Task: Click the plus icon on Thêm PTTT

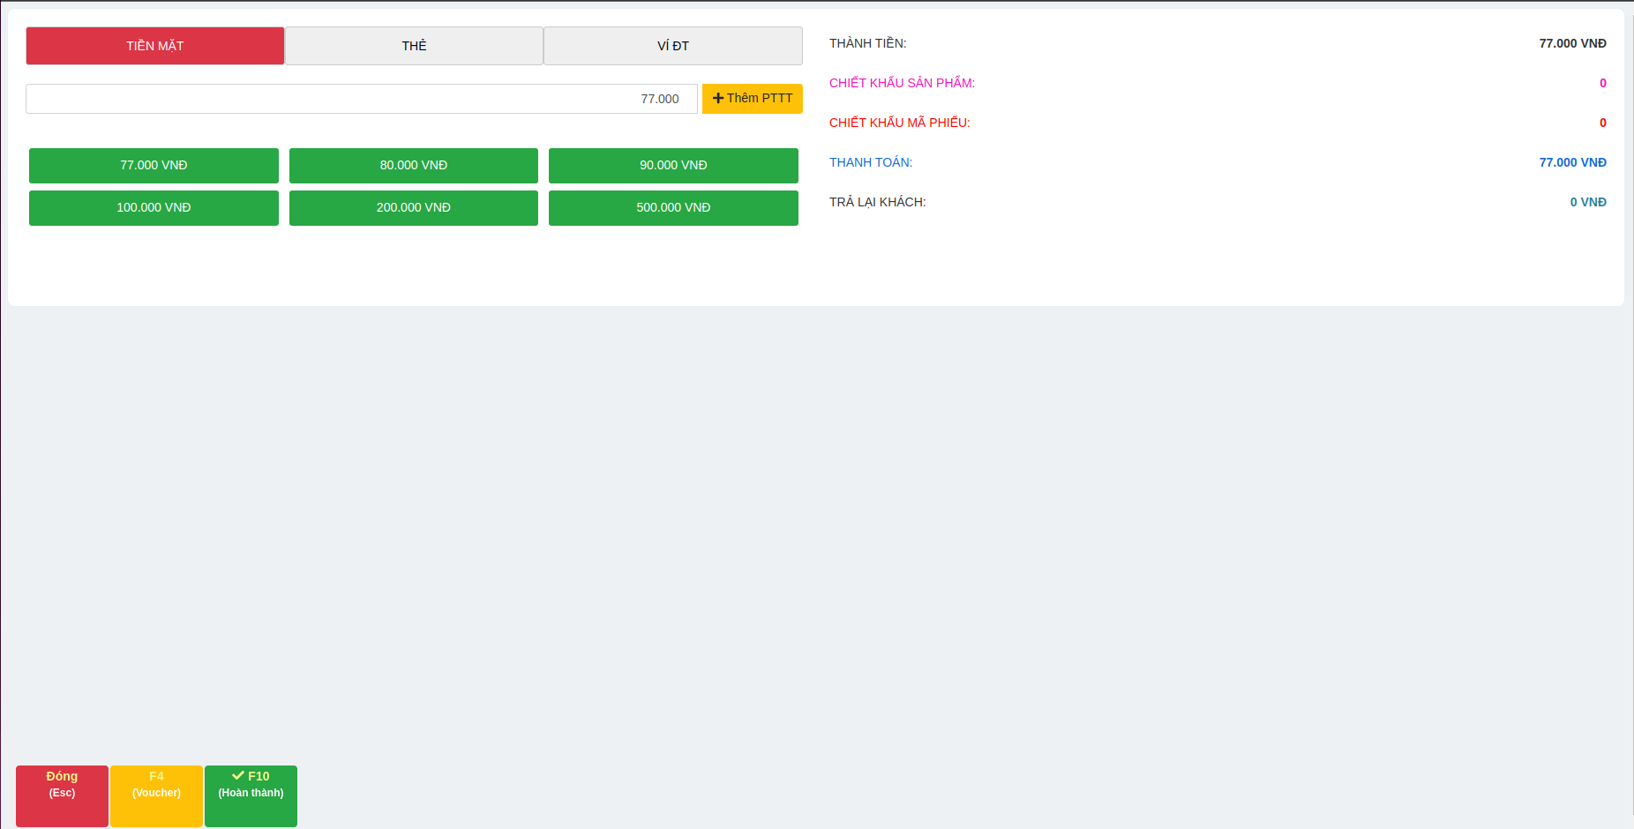Action: coord(718,99)
